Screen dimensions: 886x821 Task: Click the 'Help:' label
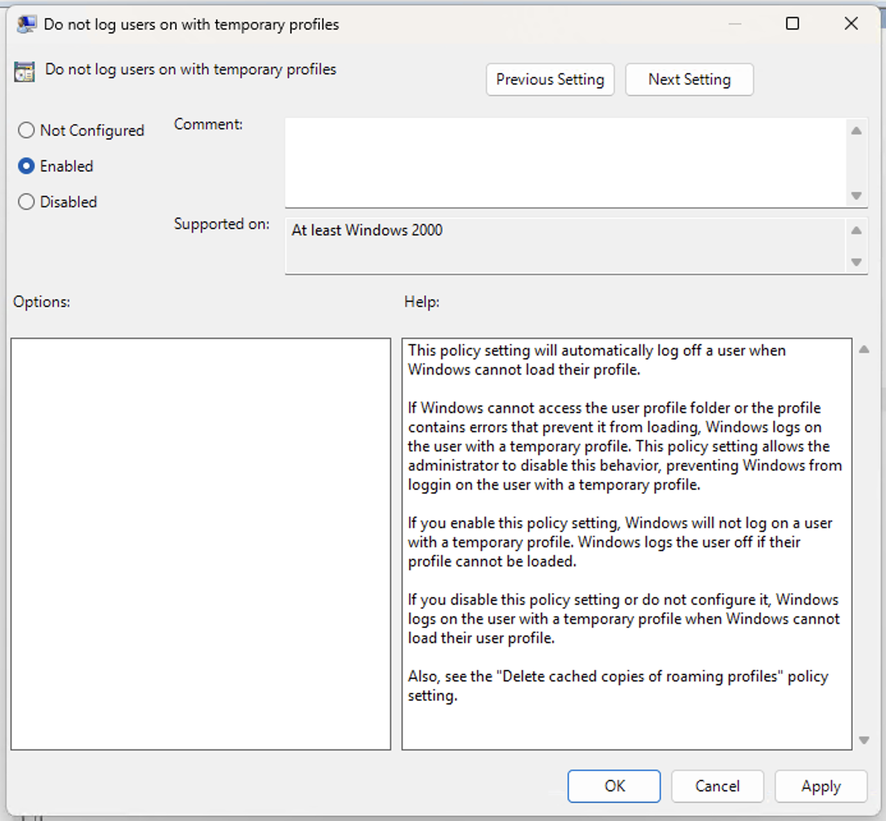(x=422, y=302)
